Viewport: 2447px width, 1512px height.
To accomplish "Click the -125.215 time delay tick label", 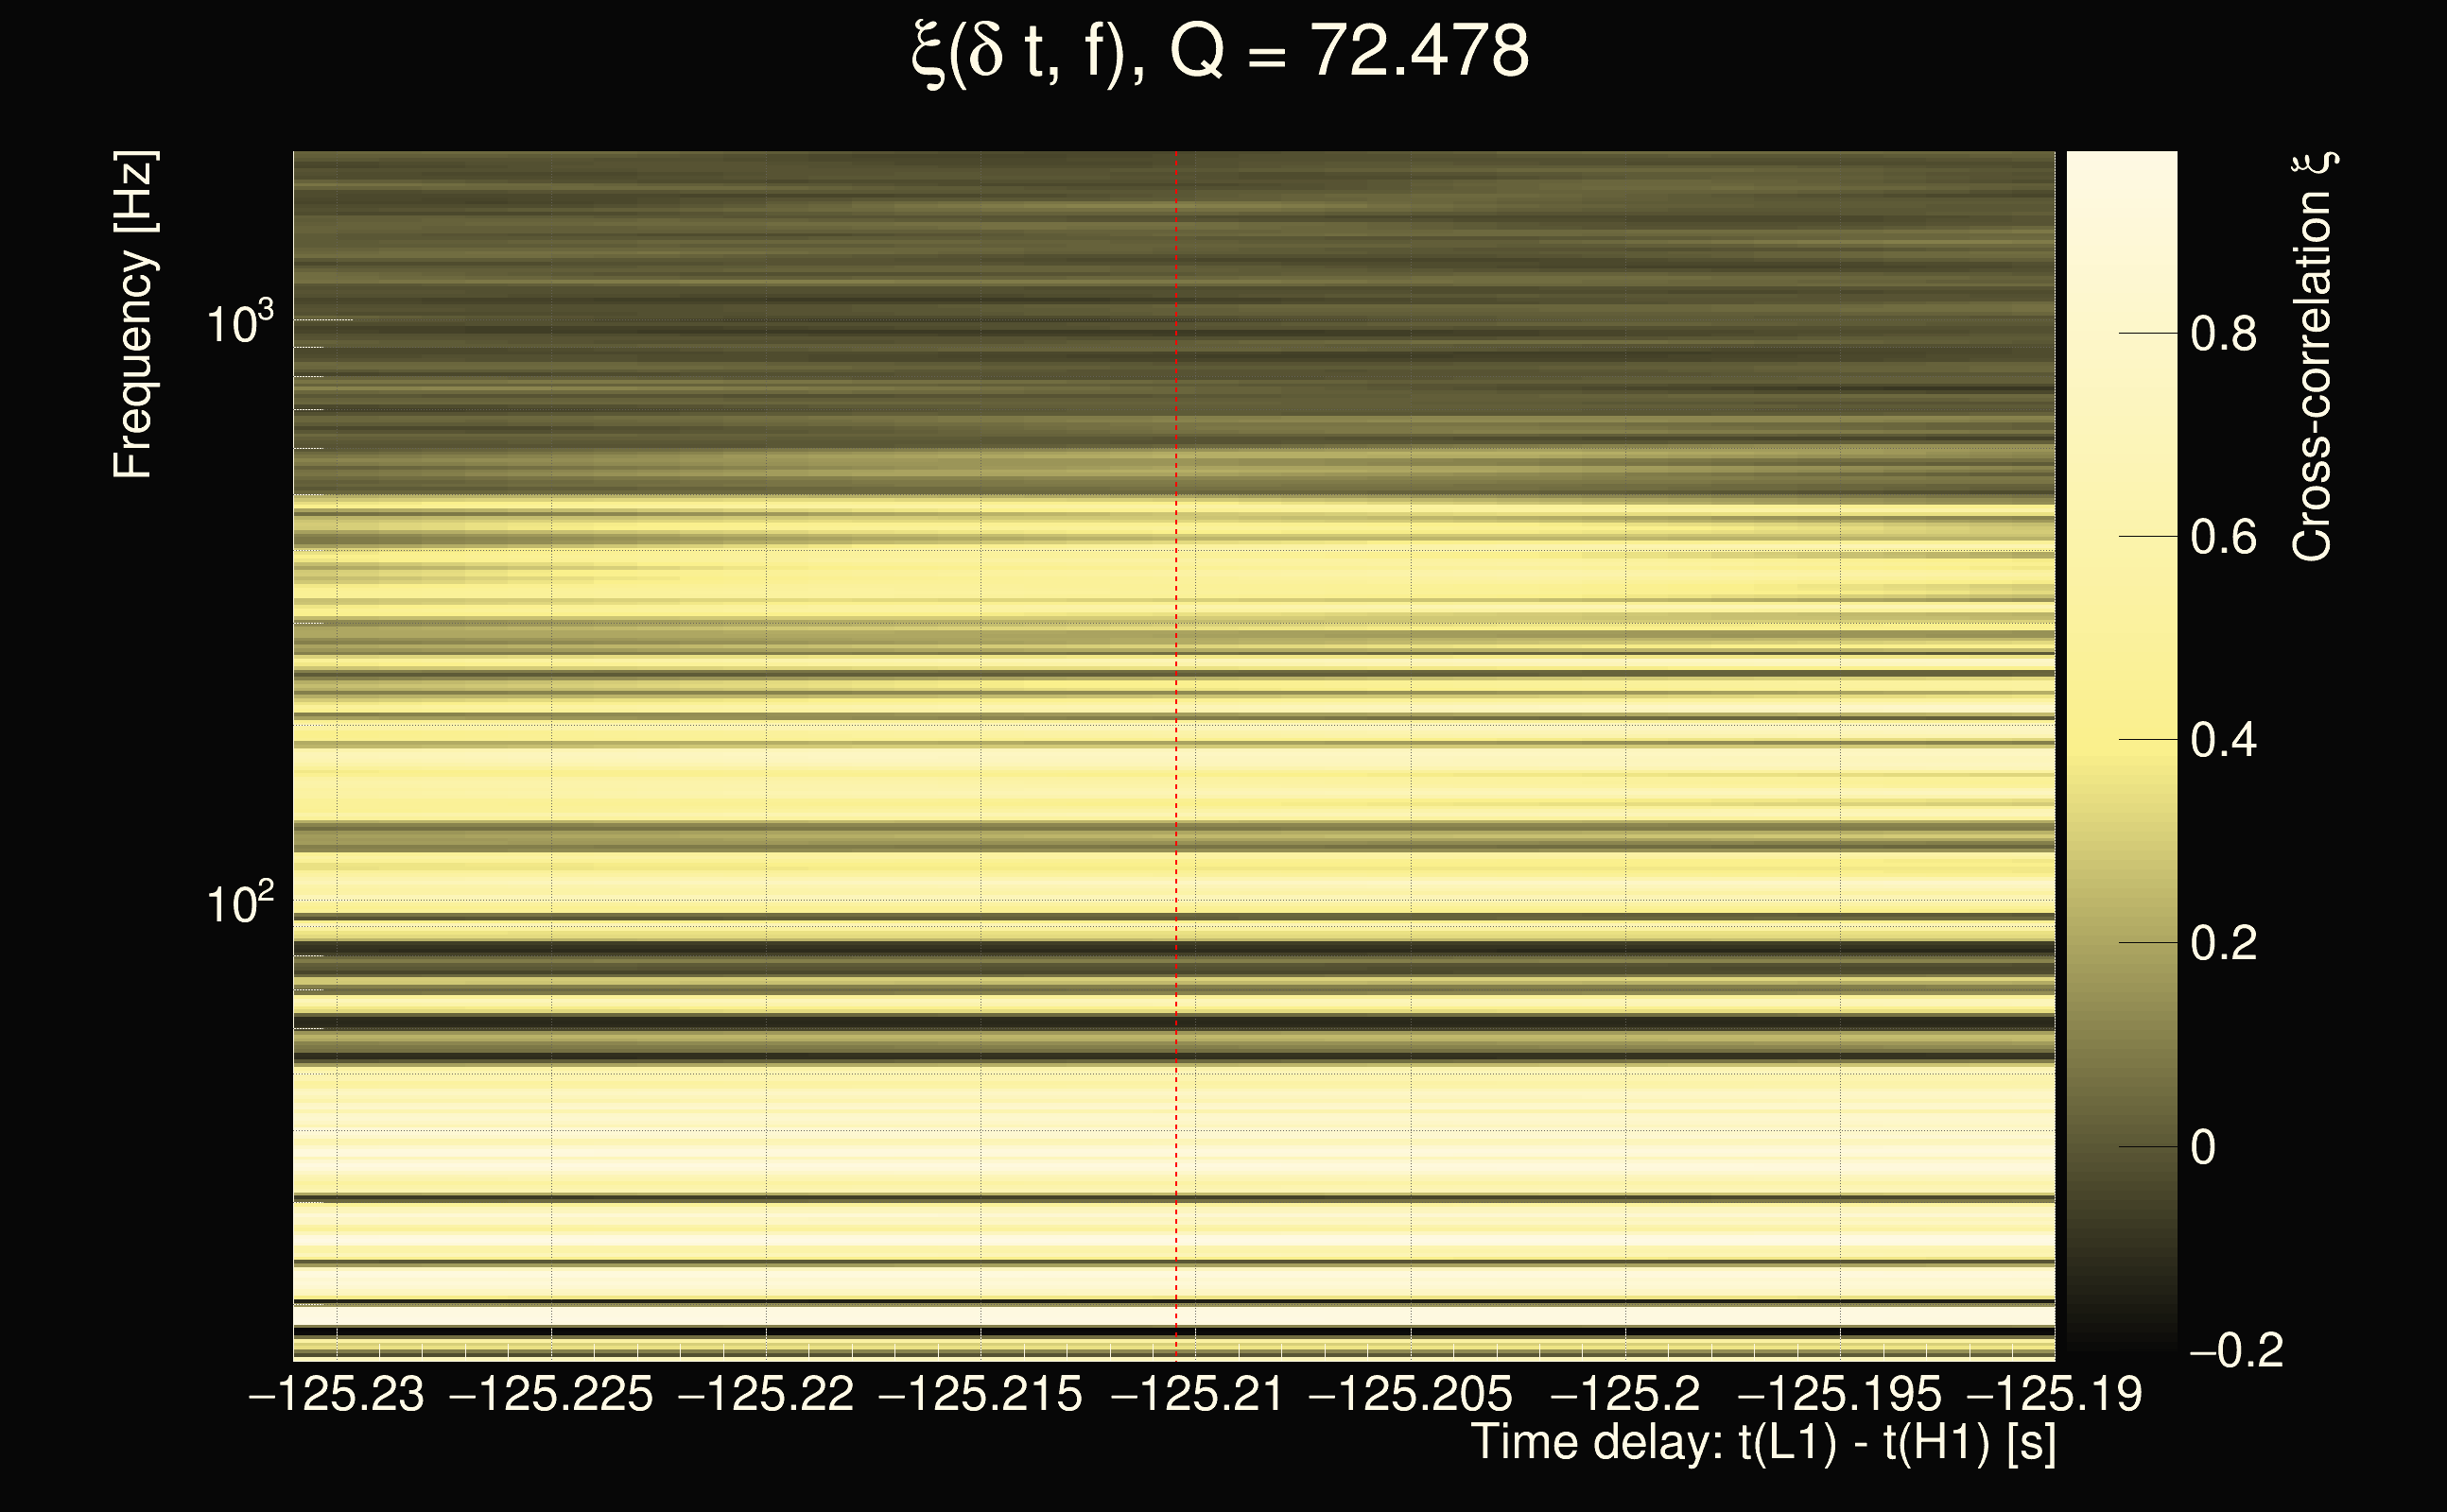I will [x=981, y=1393].
